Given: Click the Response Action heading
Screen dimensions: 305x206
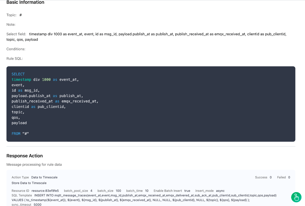Looking at the screenshot, I should 24,156.
